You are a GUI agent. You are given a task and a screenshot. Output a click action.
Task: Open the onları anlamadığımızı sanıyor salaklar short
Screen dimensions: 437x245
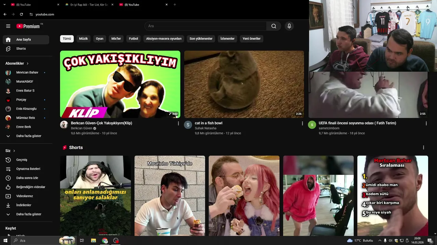95,196
